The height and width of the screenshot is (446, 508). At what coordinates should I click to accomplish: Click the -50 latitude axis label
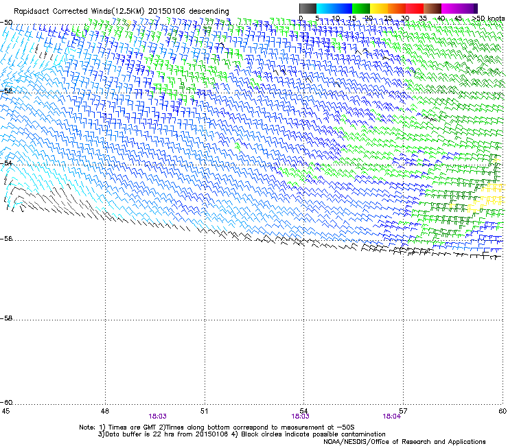pyautogui.click(x=6, y=23)
